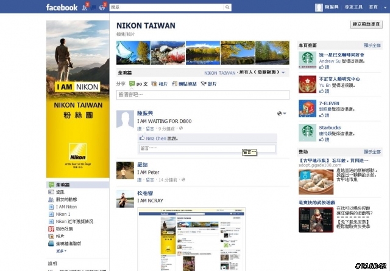Viewport: 390px width, 271px height.
Task: Open the photos item in left sidebar
Action: pyautogui.click(x=60, y=236)
